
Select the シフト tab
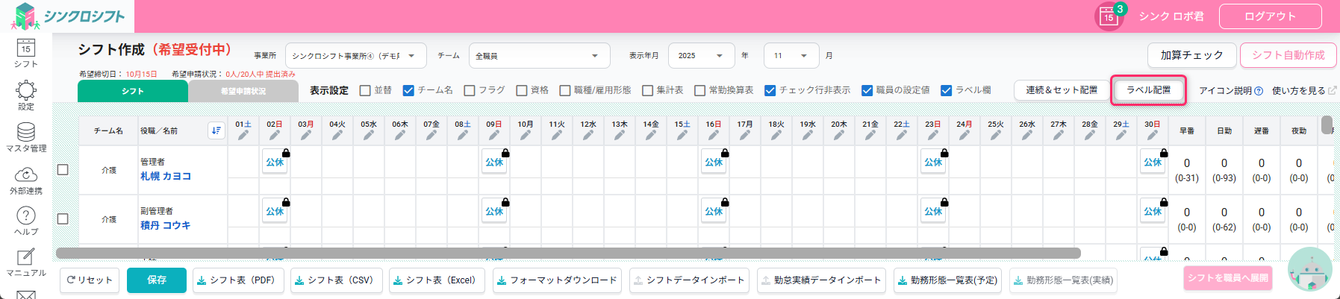point(133,91)
